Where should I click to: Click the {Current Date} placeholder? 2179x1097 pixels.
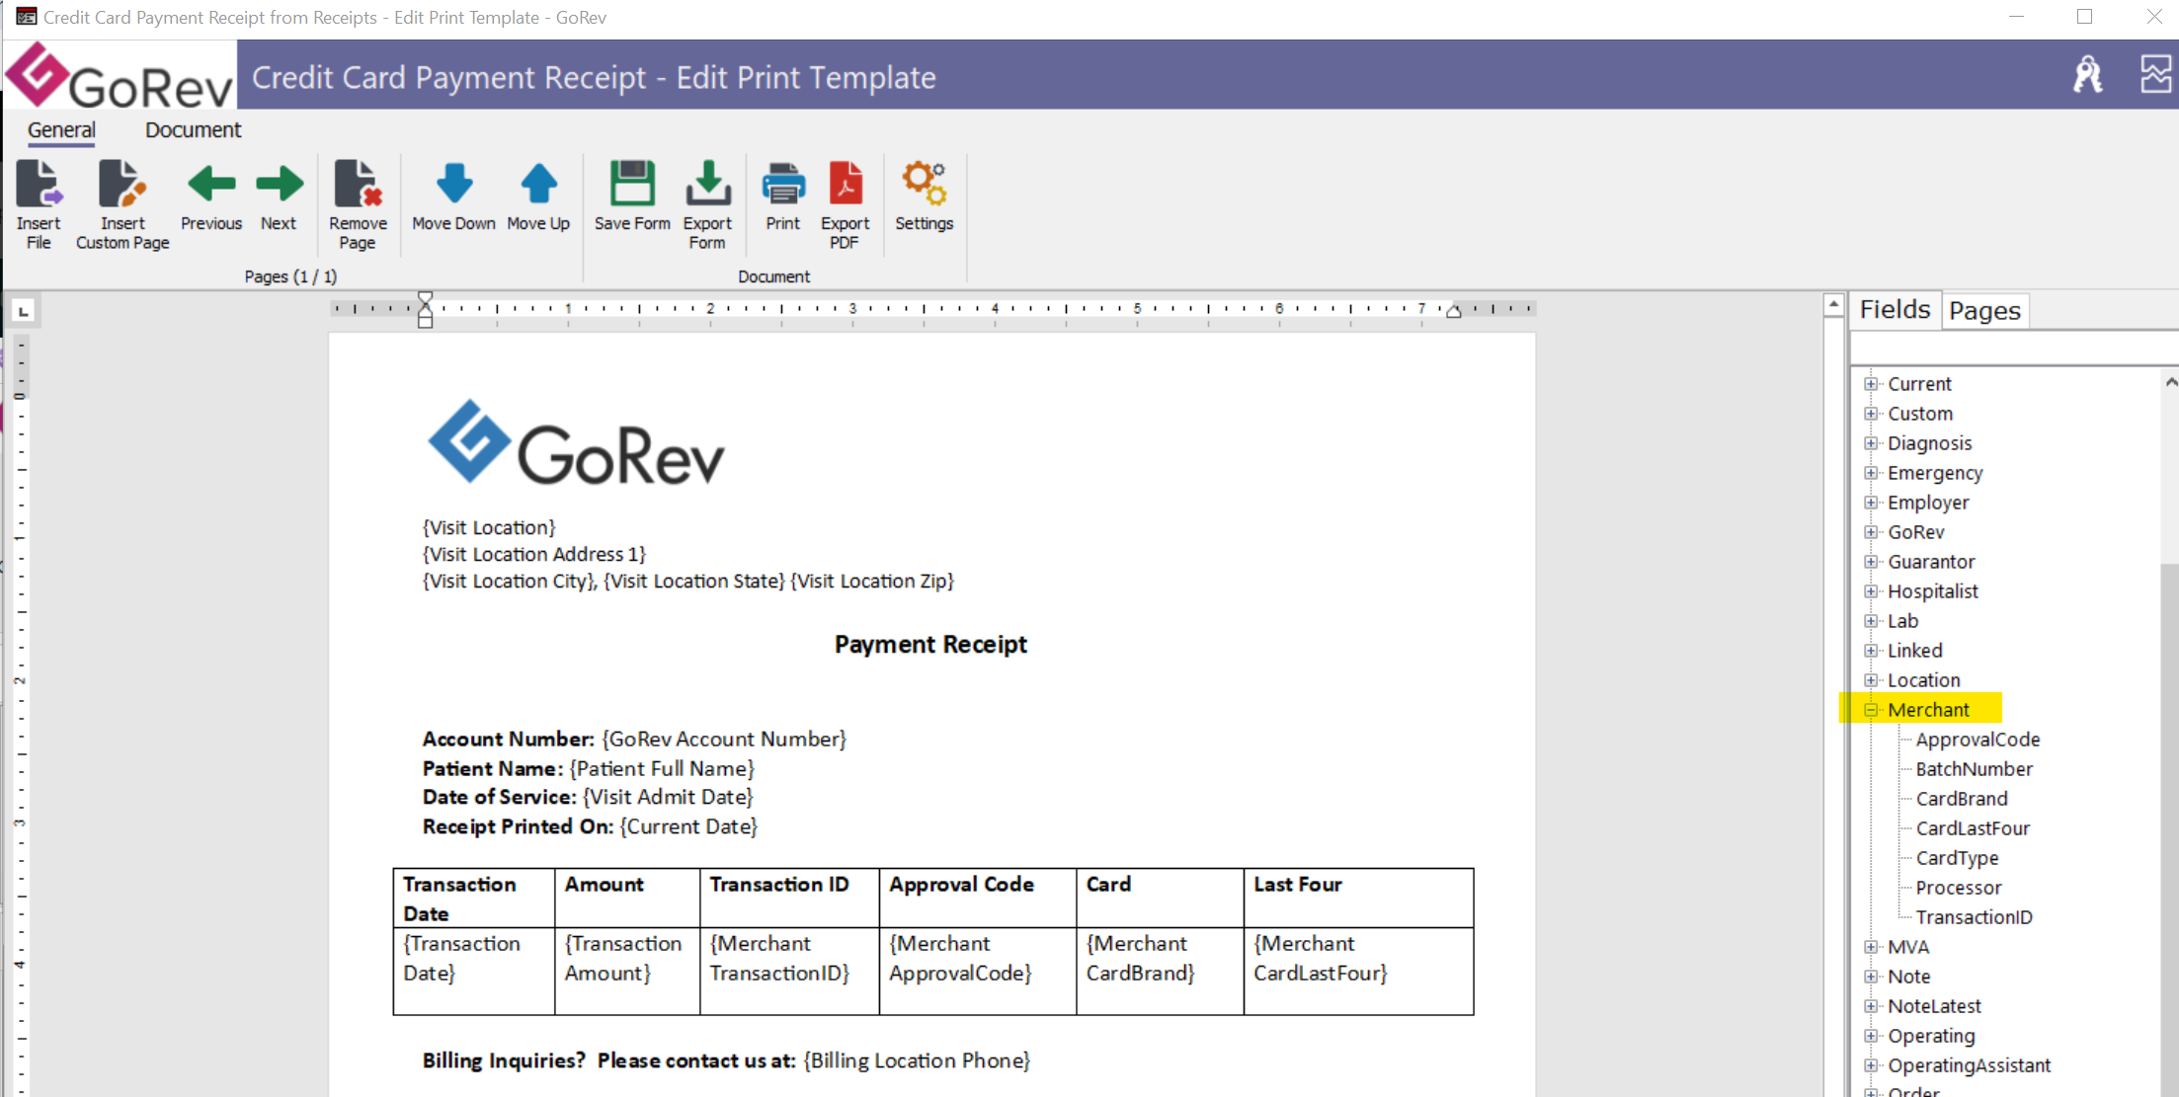coord(688,826)
